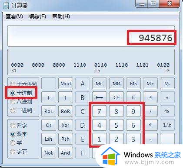Click the M+ memory add button
The image size is (183, 168).
pyautogui.click(x=150, y=84)
